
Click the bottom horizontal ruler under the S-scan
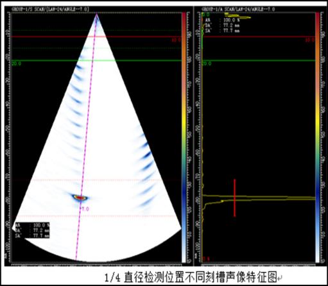pos(96,265)
